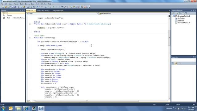Select WindowsApplication2 project node
Image resolution: width=197 pixels, height=111 pixels.
(183, 16)
